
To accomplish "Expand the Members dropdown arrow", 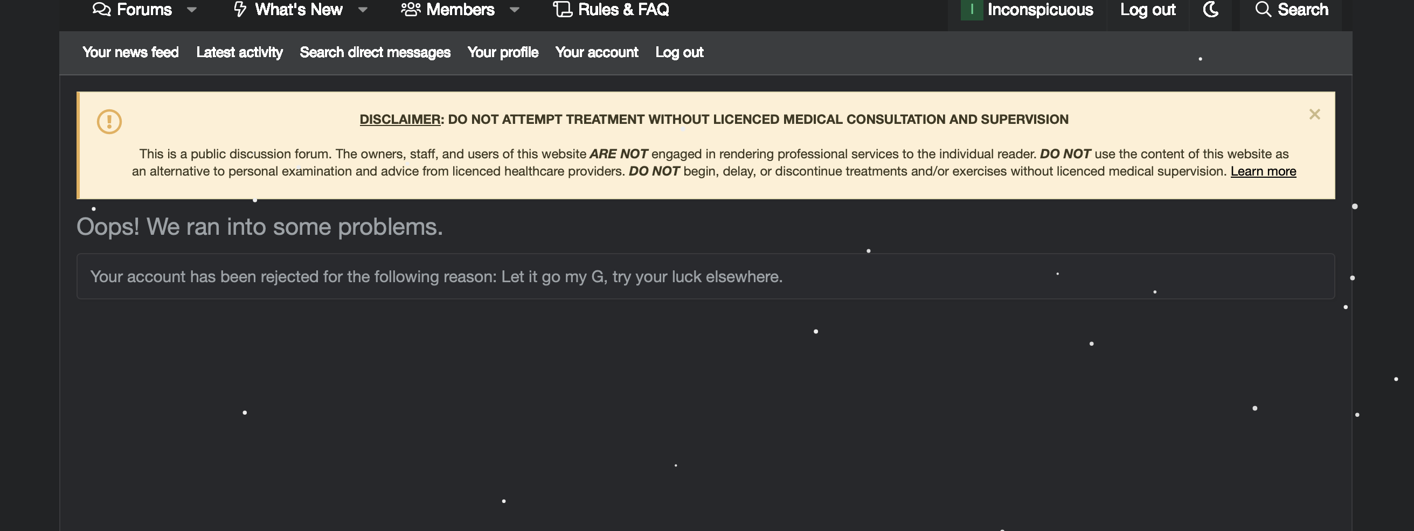I will pos(514,9).
